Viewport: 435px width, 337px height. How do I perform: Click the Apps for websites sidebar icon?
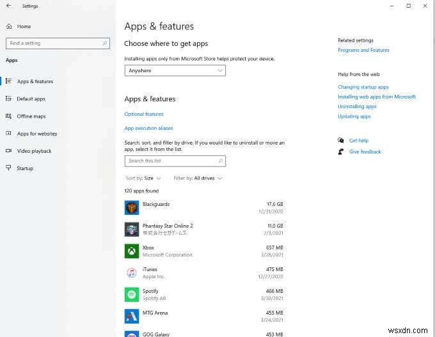coord(8,134)
